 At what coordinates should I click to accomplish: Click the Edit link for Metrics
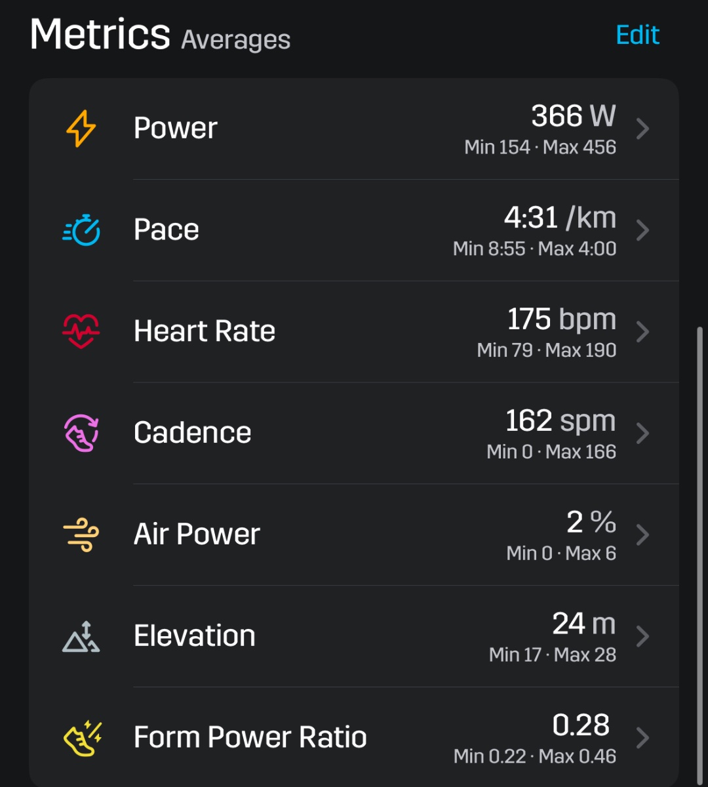(x=637, y=35)
